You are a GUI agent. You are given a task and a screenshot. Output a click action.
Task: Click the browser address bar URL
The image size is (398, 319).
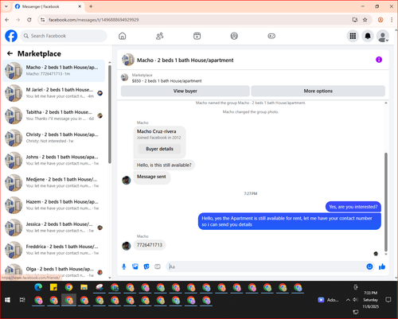(93, 20)
